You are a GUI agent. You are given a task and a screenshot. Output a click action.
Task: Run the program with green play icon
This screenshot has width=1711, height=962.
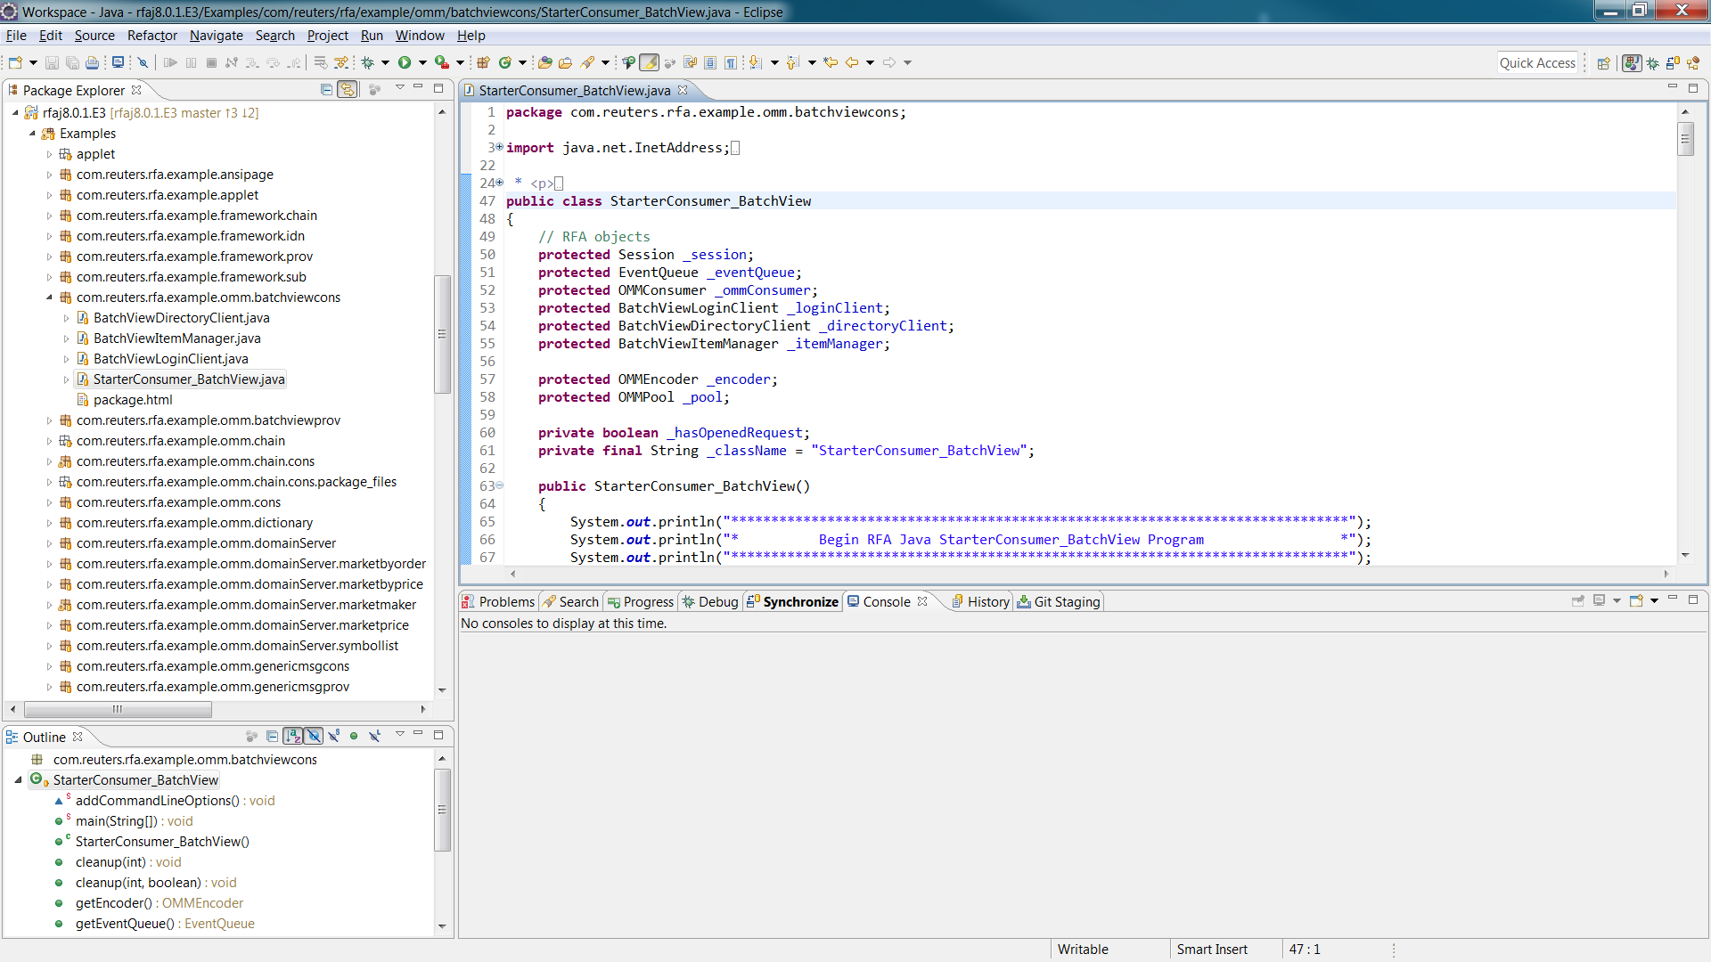click(405, 62)
